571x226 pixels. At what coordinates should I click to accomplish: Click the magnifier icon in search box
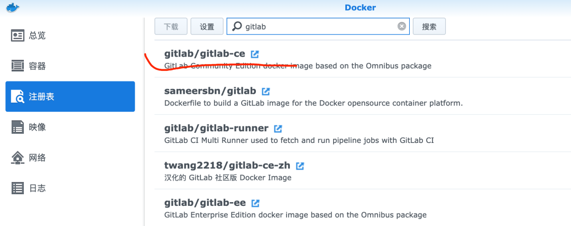[237, 26]
